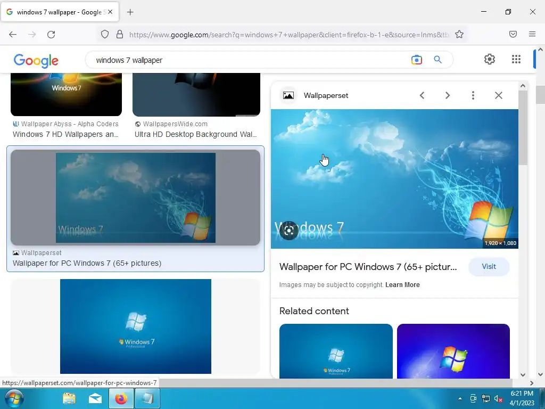
Task: Open related blue Windows 7 Professional thumbnail
Action: point(336,351)
